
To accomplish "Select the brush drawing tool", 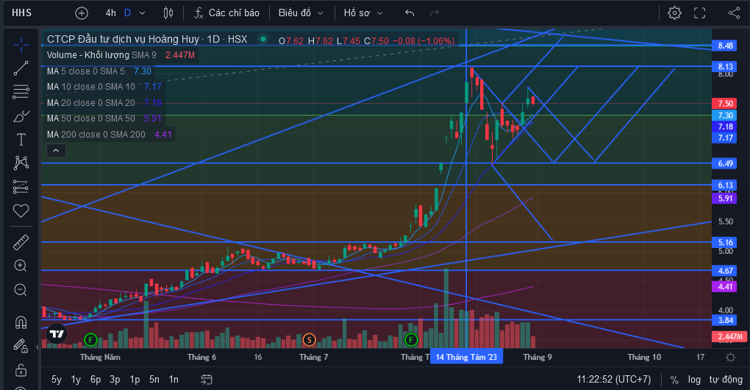I will click(x=21, y=116).
